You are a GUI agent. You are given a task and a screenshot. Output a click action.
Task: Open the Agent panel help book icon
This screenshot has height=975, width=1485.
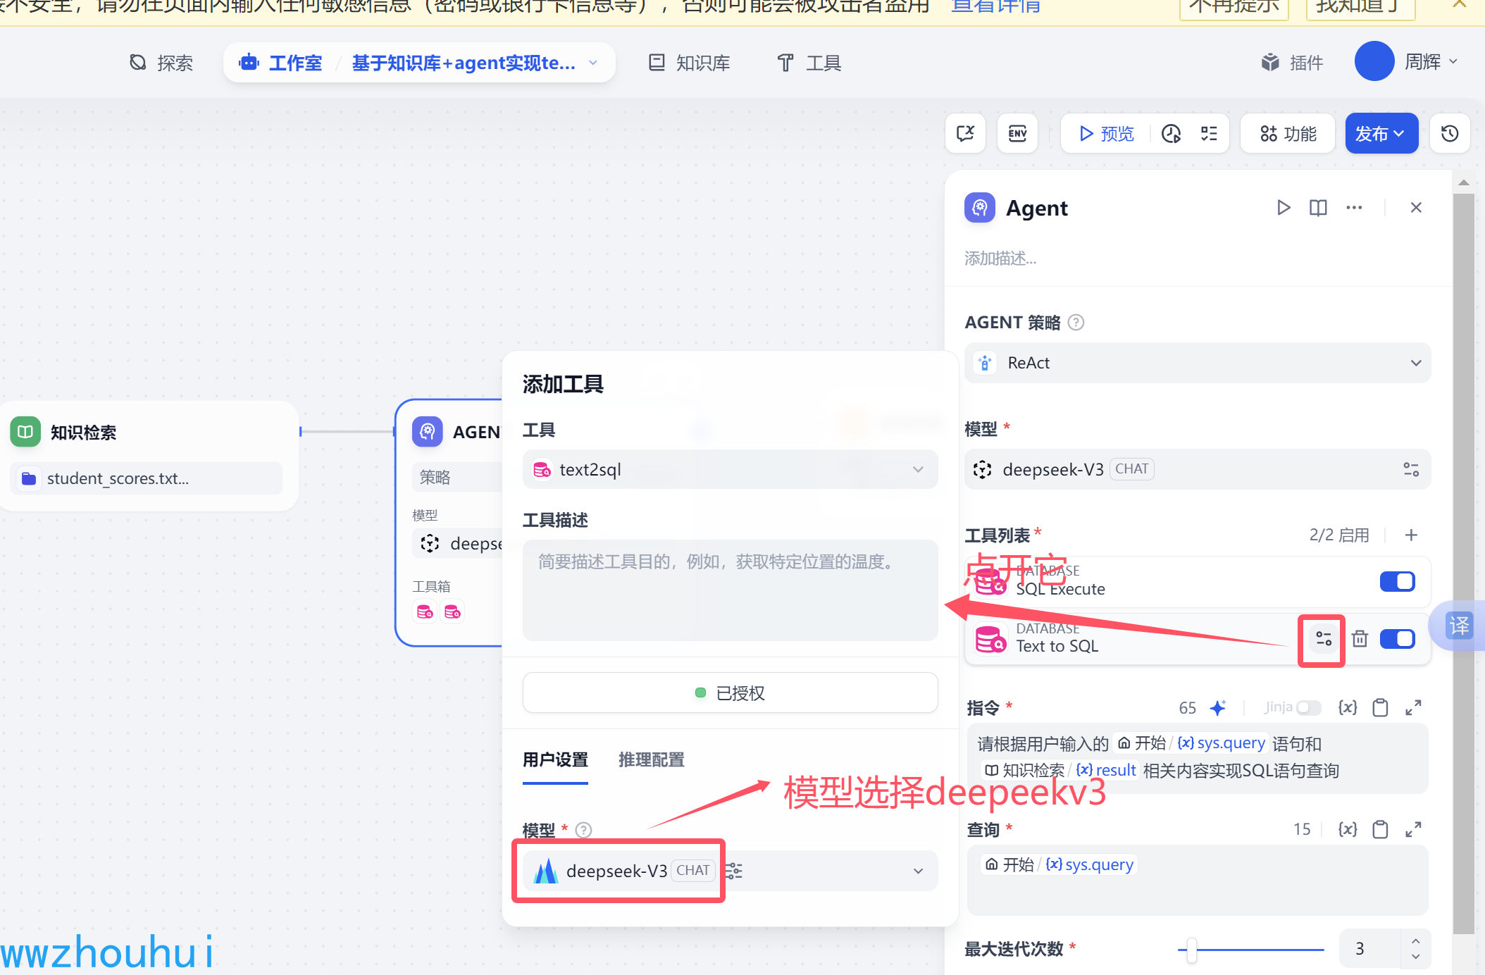[x=1318, y=208]
